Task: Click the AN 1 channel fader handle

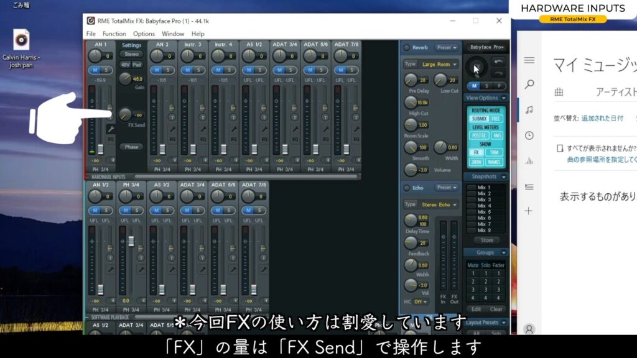Action: coord(100,149)
